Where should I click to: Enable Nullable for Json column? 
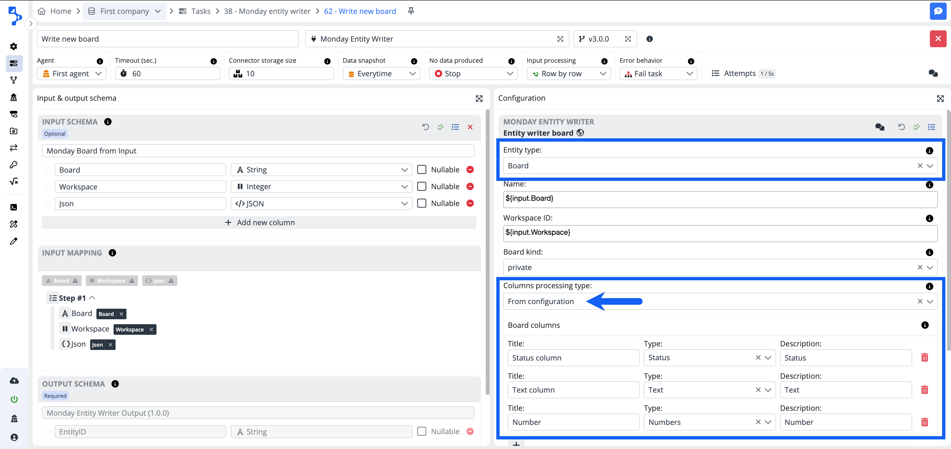click(x=422, y=203)
